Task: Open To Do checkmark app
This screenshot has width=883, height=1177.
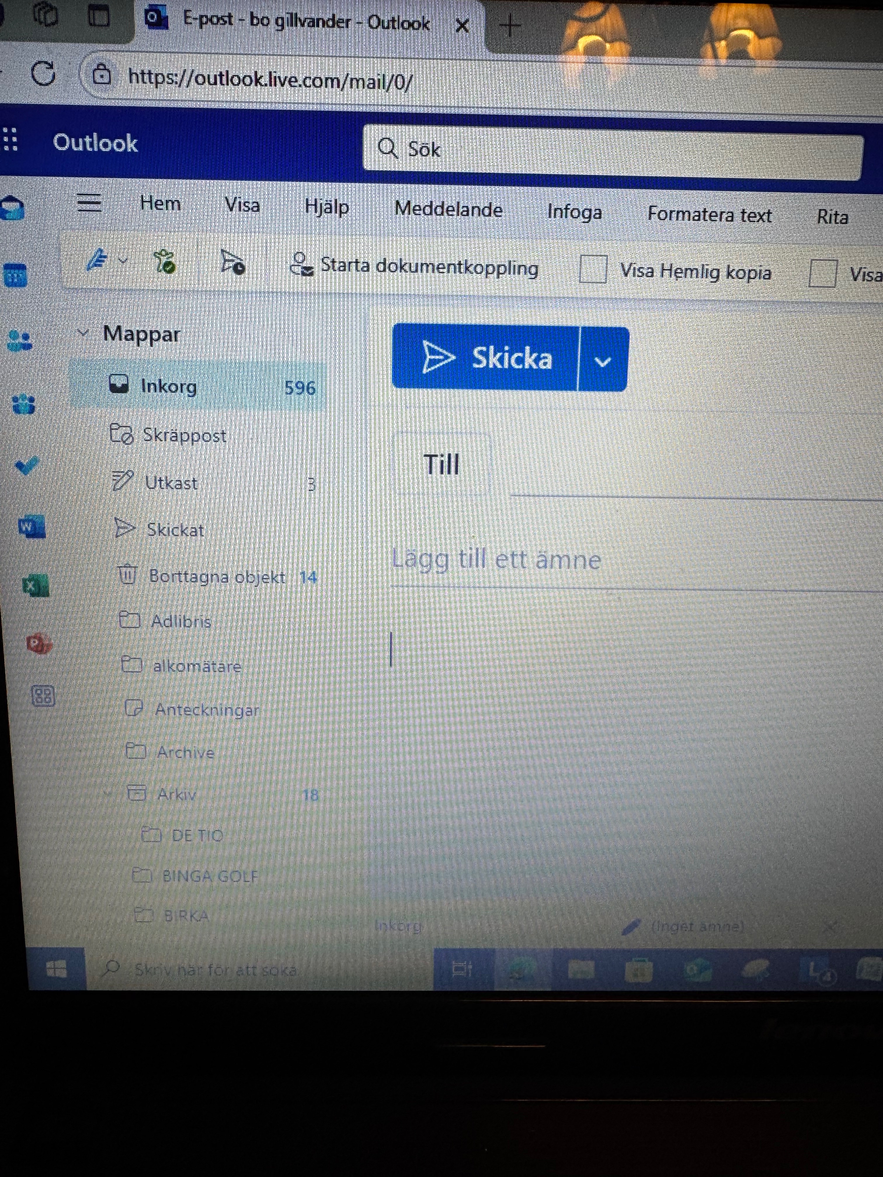Action: [x=27, y=465]
